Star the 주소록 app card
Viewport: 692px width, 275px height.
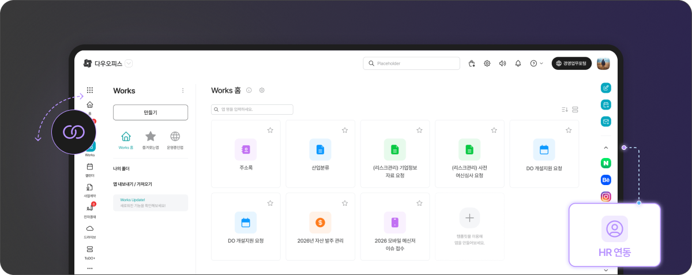coord(270,130)
